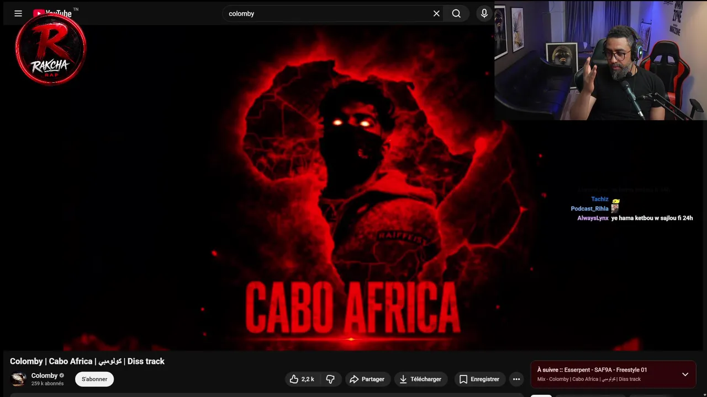Click 'À suivre :: Esserpent - SAF9A' text
Image resolution: width=707 pixels, height=397 pixels.
[x=592, y=369]
